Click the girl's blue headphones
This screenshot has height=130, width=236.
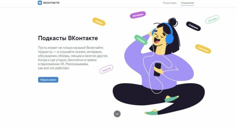coord(169,35)
